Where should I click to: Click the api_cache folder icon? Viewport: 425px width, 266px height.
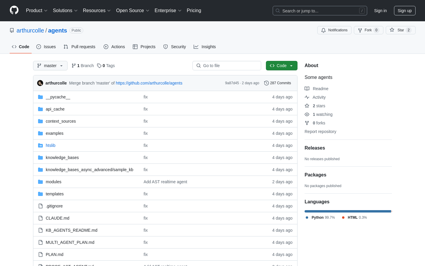[x=40, y=109]
